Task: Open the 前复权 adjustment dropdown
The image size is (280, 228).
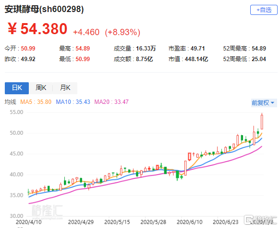Action: click(x=264, y=103)
